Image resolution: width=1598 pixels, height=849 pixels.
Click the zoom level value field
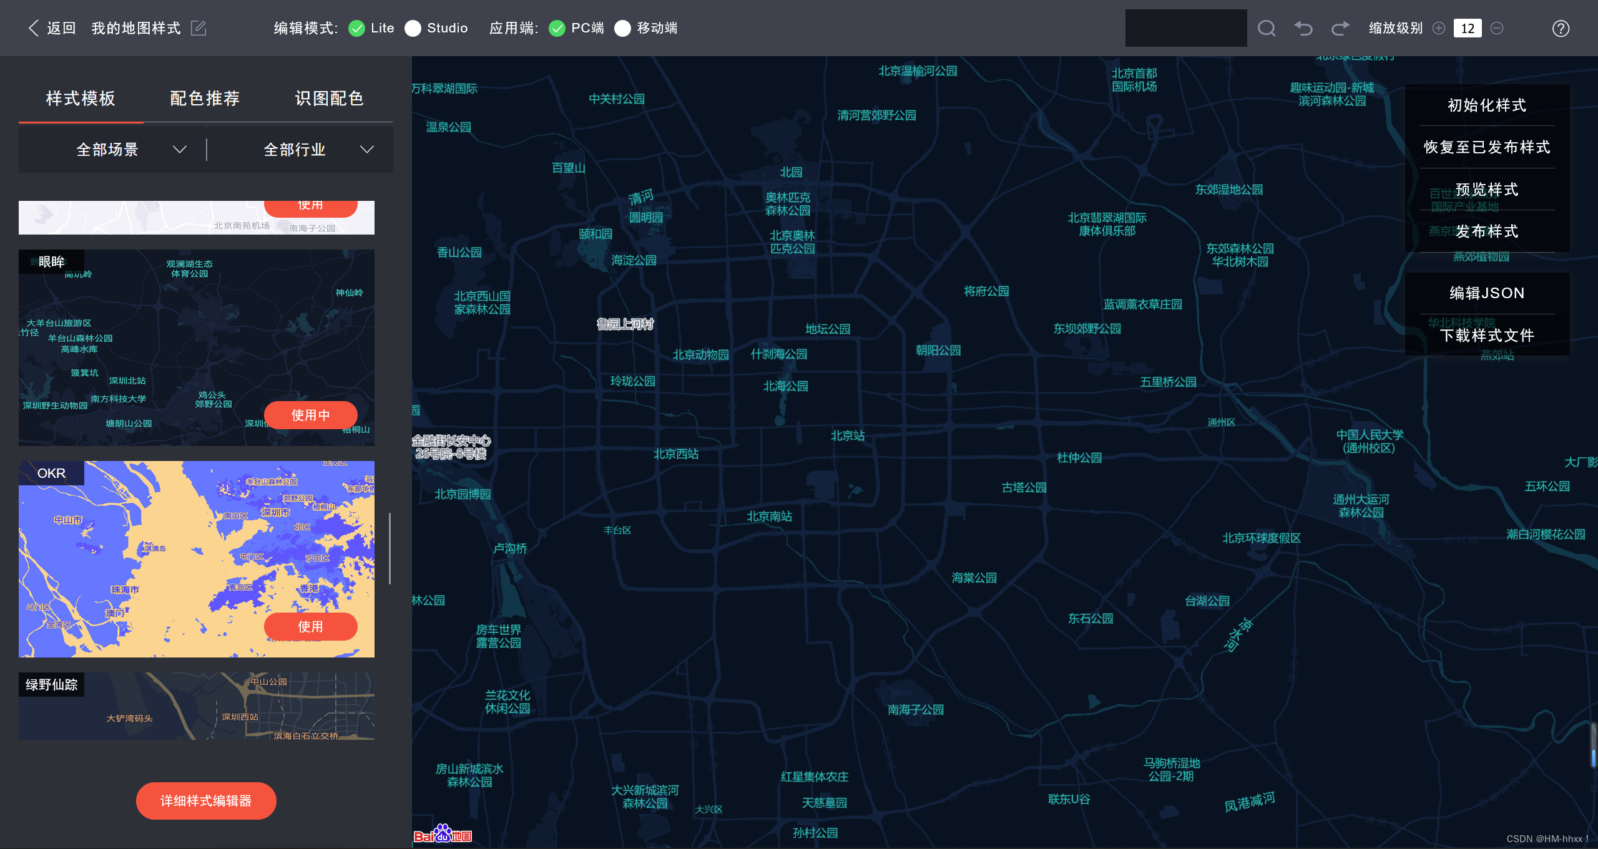tap(1468, 28)
